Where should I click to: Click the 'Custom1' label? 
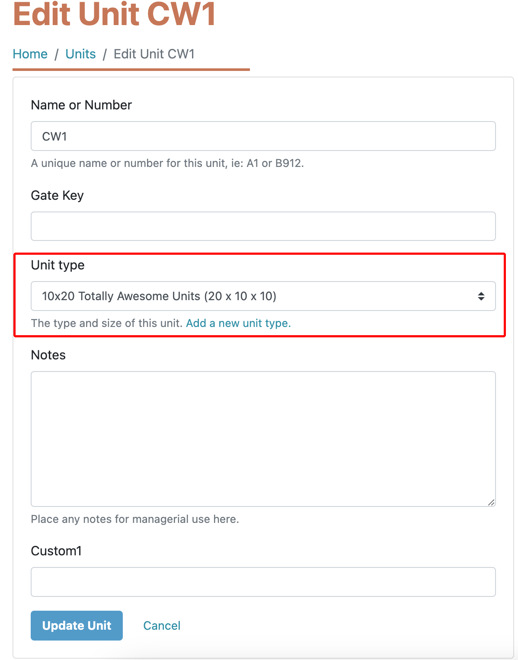pyautogui.click(x=56, y=551)
